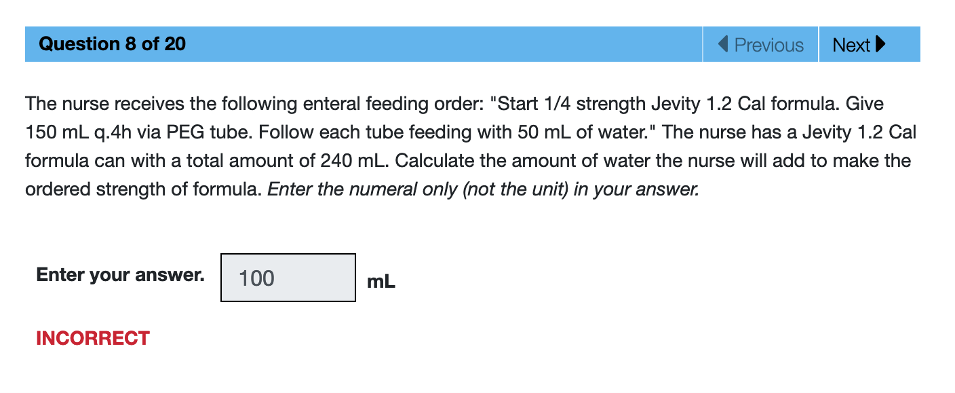Click the Next button to advance questions
Image resolution: width=955 pixels, height=393 pixels.
coord(870,44)
